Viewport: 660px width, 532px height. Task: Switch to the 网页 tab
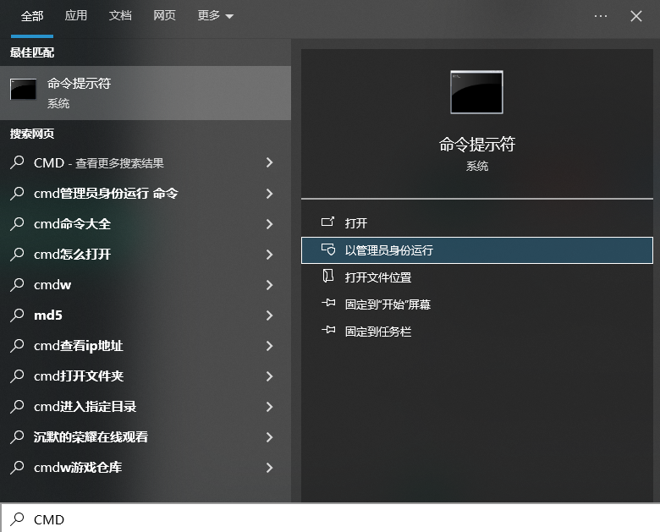[164, 16]
